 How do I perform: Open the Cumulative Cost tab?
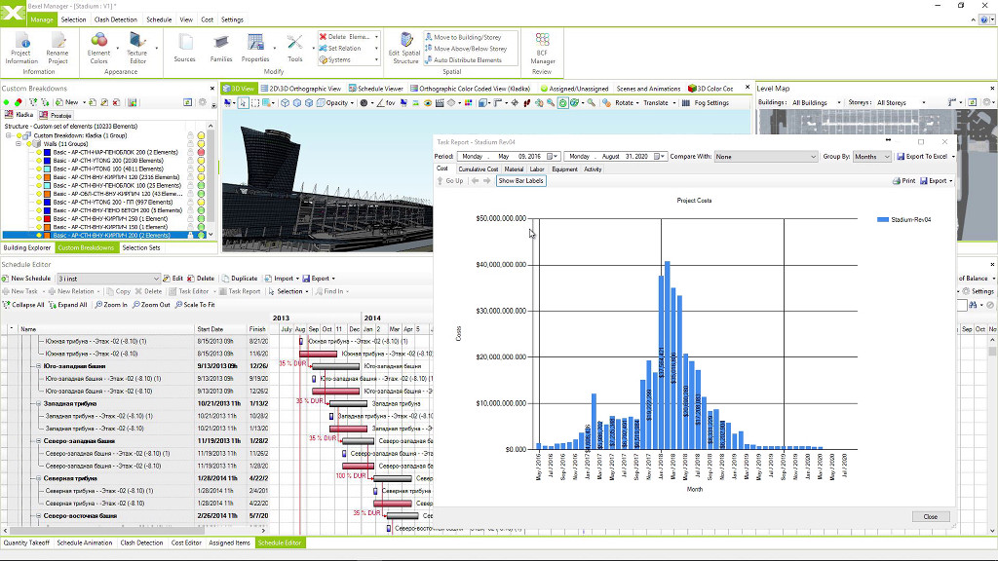click(478, 169)
